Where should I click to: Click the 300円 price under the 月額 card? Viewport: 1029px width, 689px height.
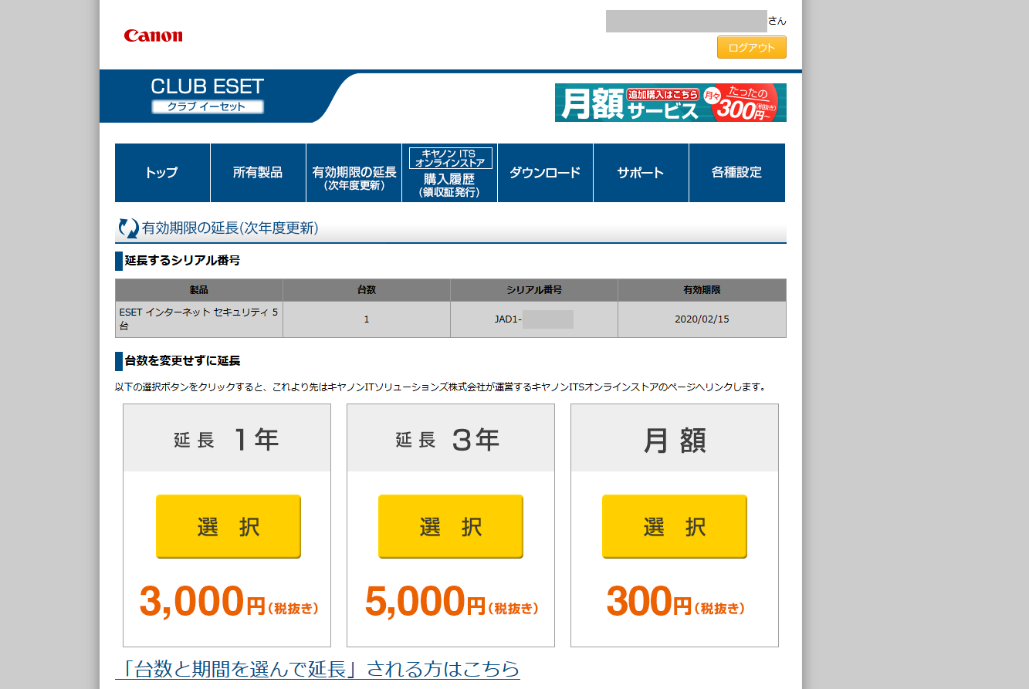click(675, 602)
